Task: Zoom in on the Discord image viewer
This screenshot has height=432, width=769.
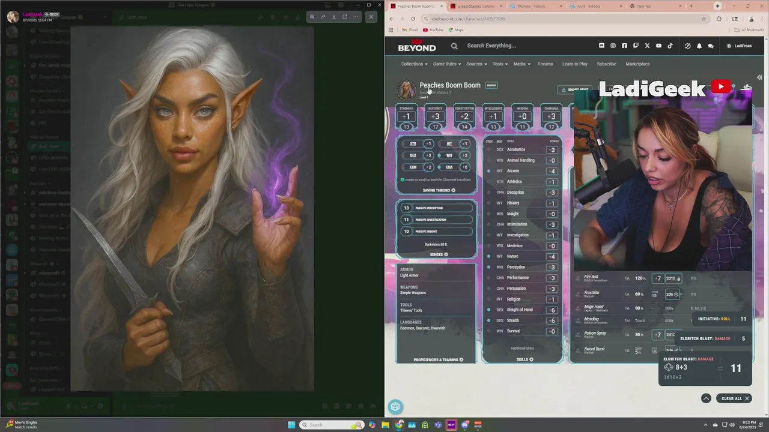Action: [x=312, y=17]
